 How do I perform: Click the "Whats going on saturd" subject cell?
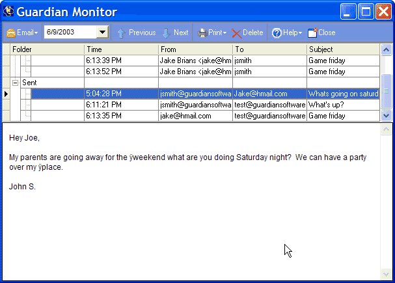(x=343, y=94)
